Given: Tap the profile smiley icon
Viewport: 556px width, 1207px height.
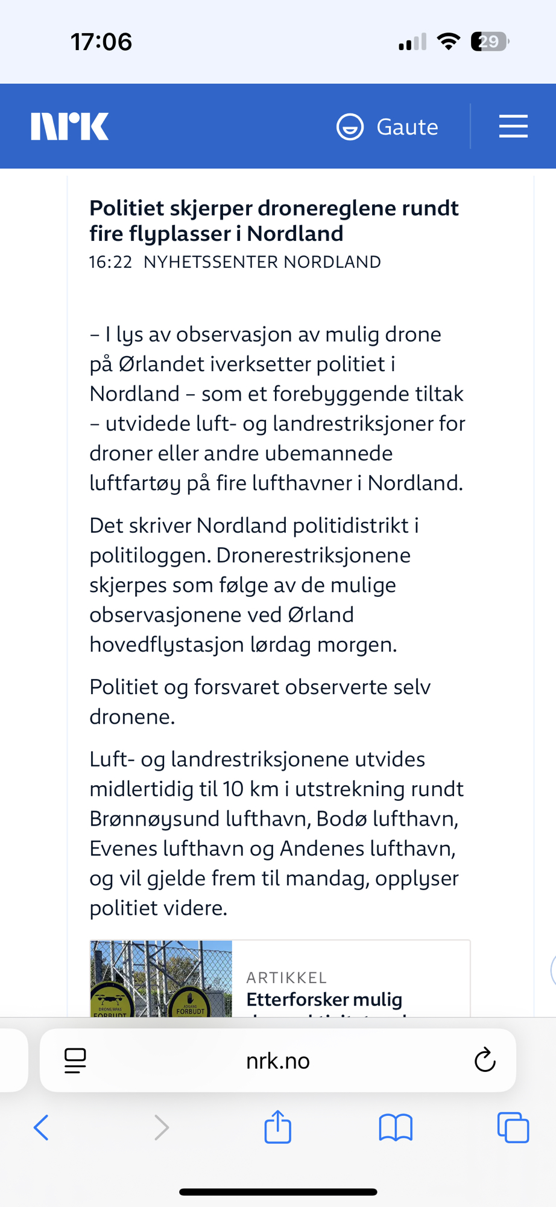Looking at the screenshot, I should pyautogui.click(x=350, y=127).
